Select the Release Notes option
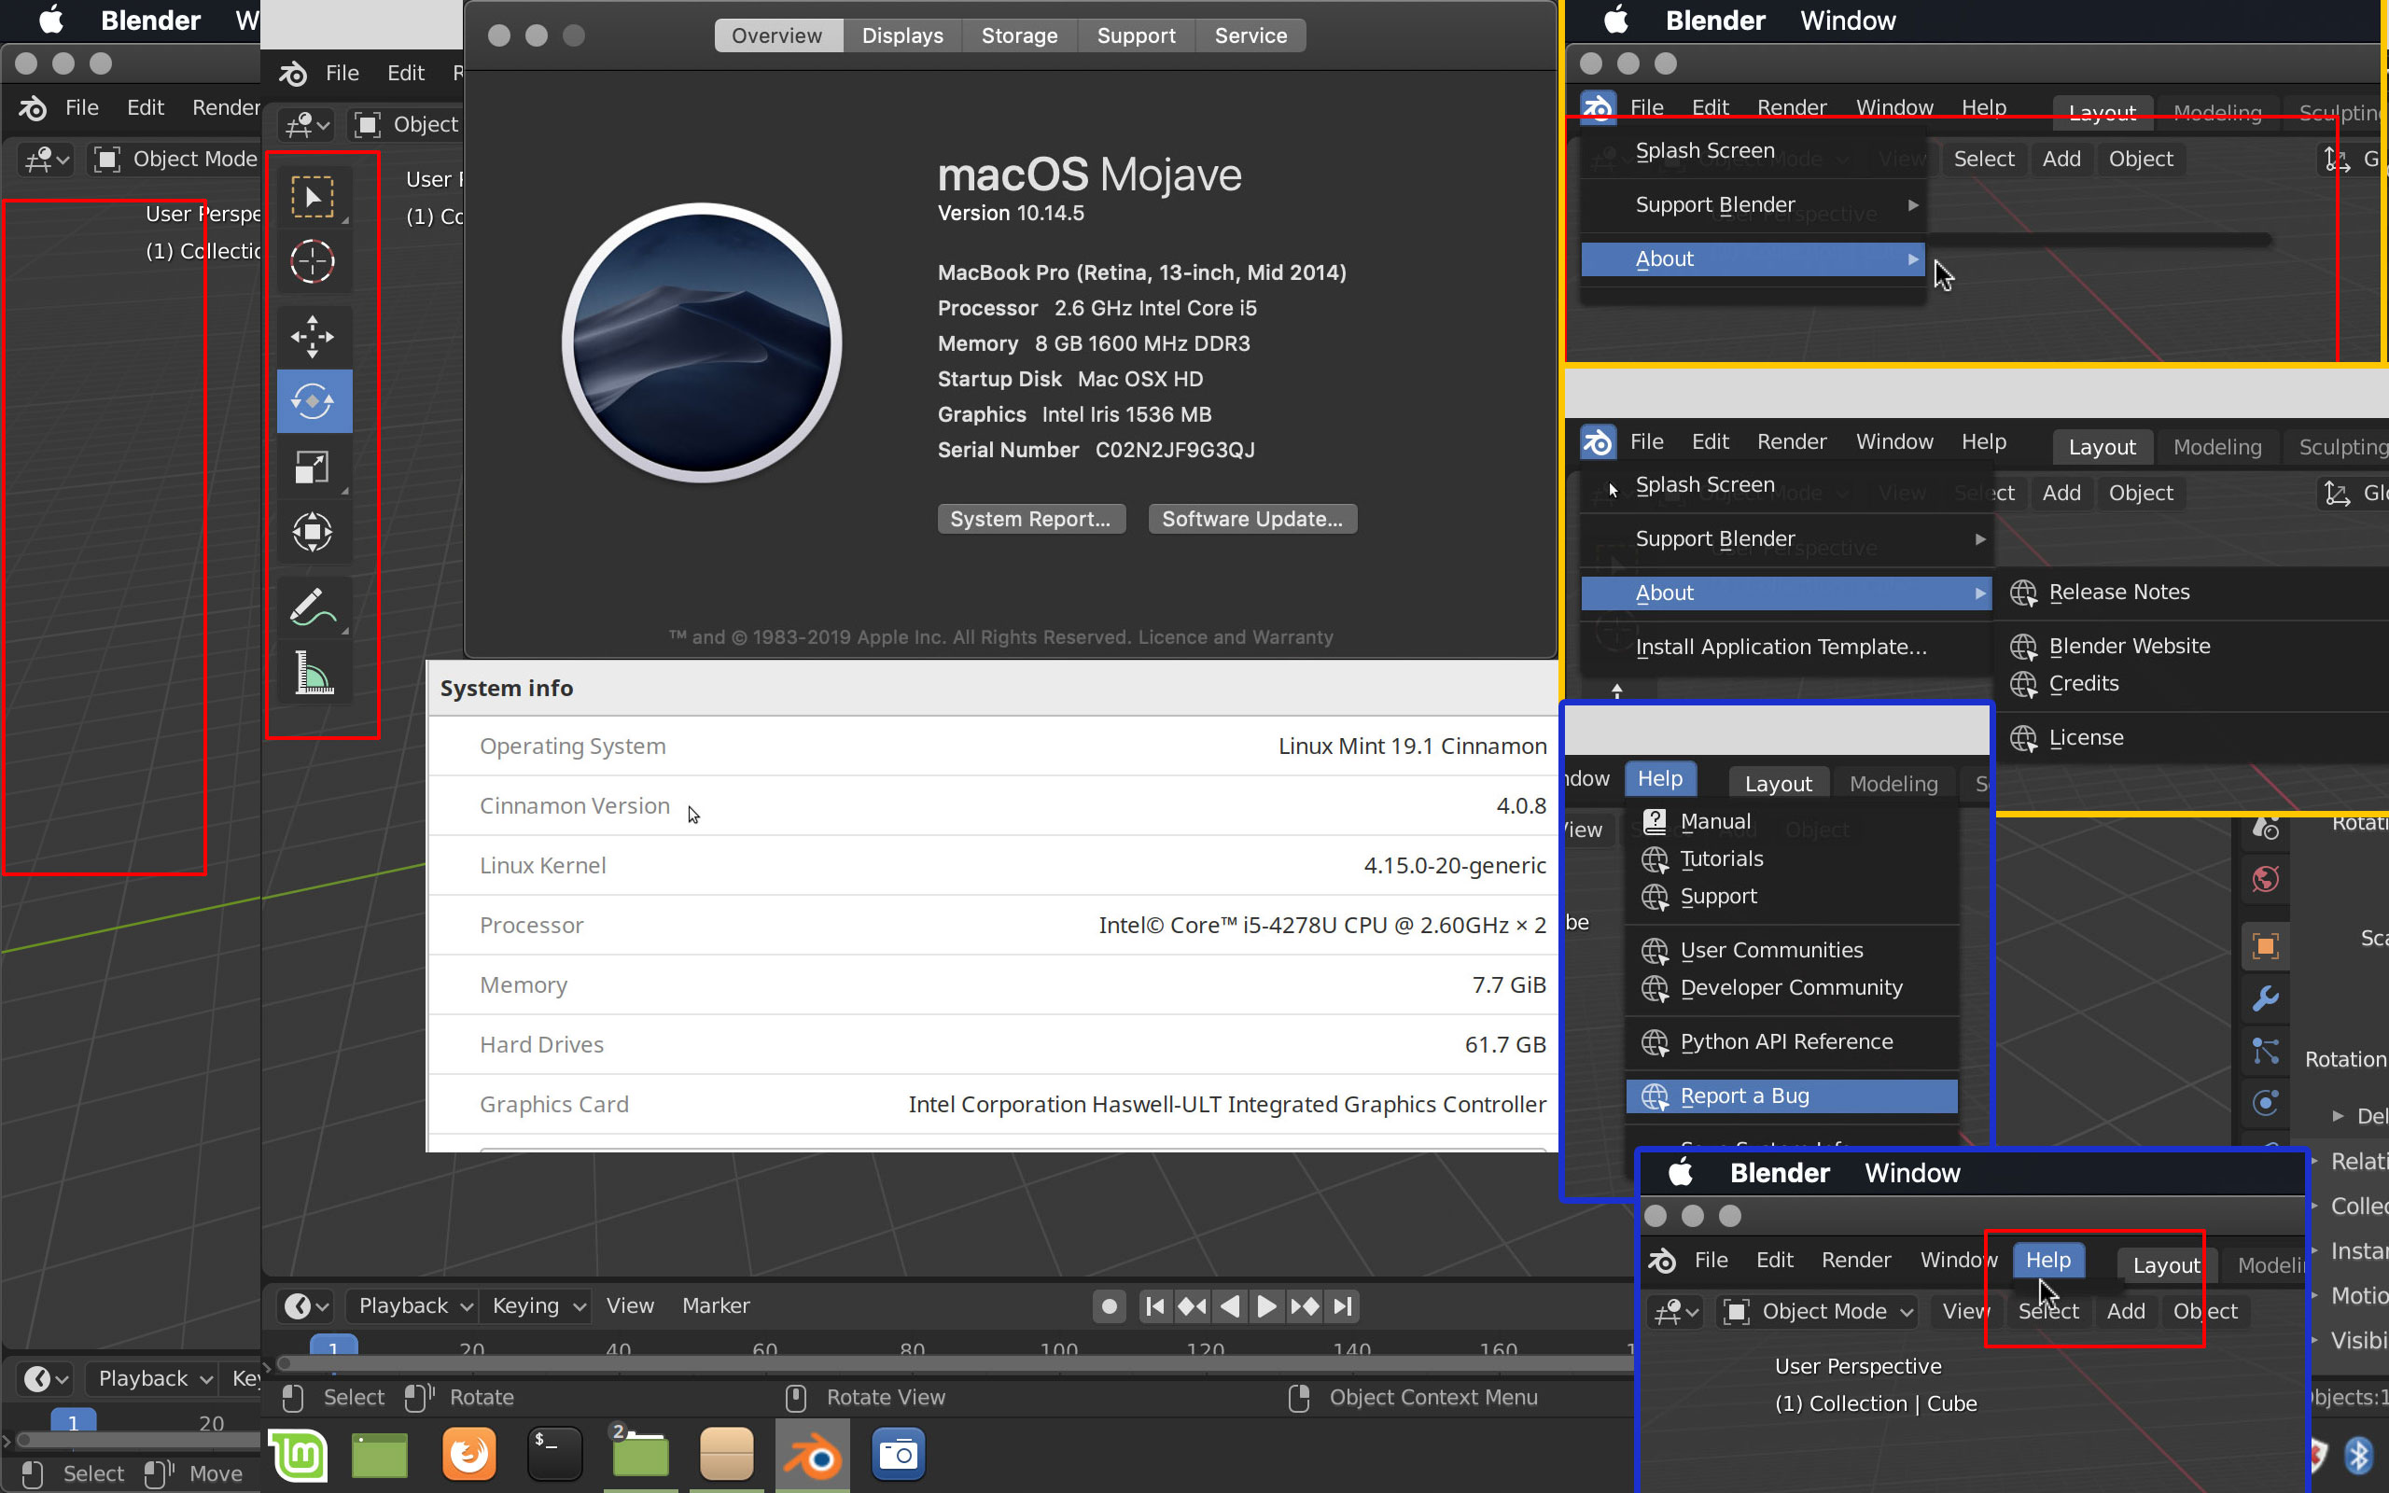This screenshot has width=2389, height=1493. (x=2117, y=592)
